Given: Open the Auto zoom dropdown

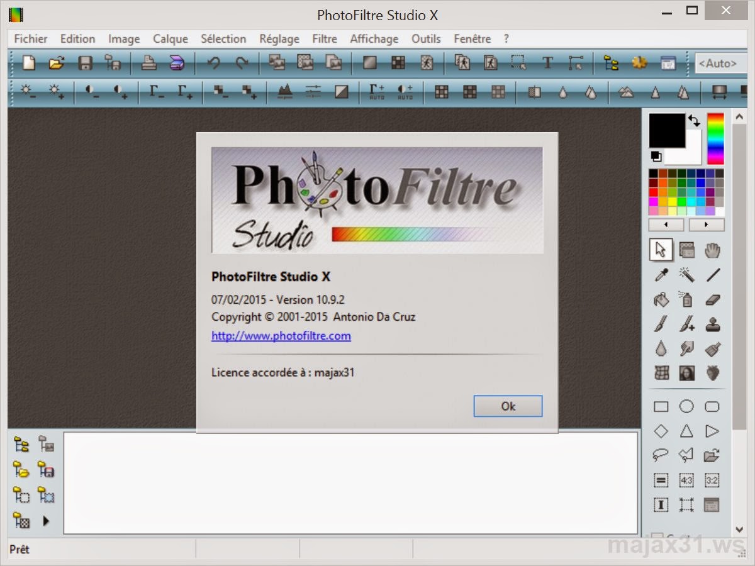Looking at the screenshot, I should [720, 63].
